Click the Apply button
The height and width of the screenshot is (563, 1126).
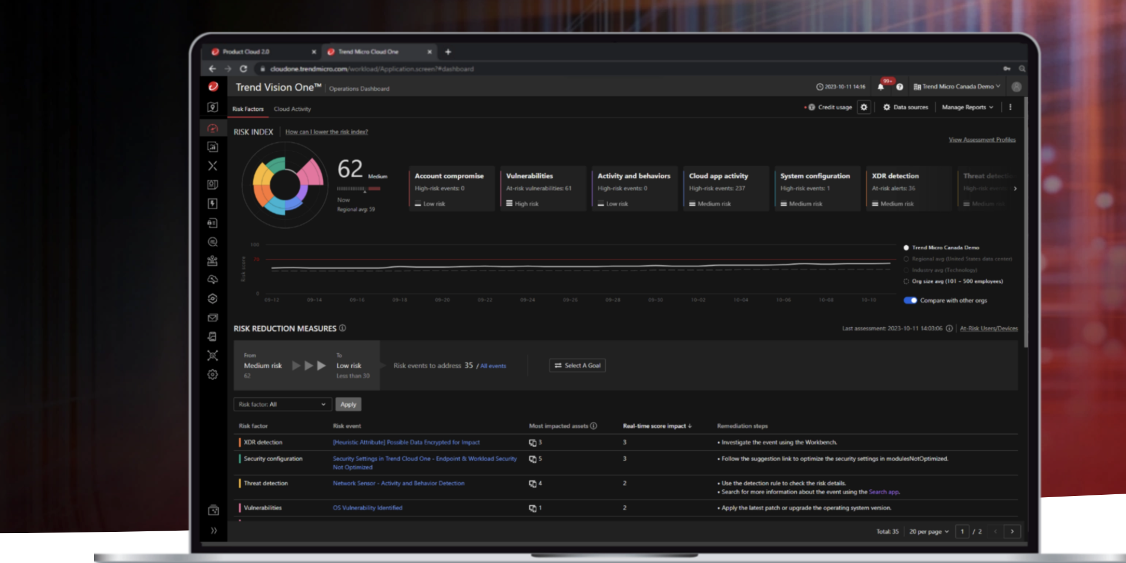[348, 404]
